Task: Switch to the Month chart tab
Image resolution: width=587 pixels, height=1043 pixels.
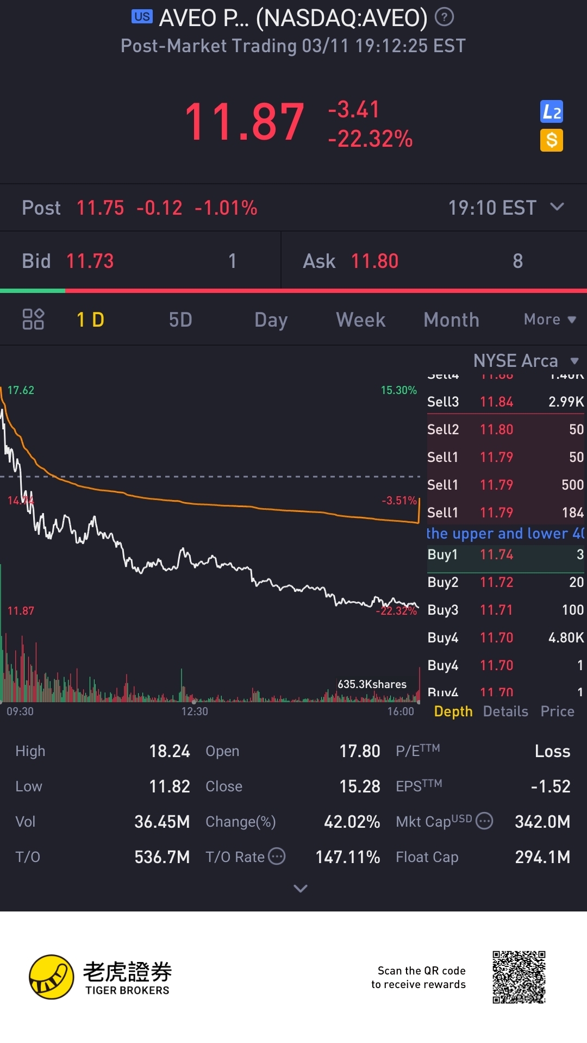Action: coord(451,320)
